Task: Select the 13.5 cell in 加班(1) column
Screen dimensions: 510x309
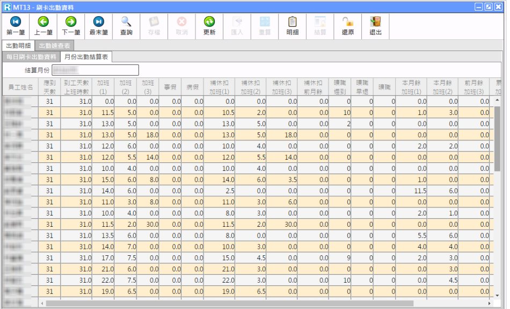Action: (103, 235)
